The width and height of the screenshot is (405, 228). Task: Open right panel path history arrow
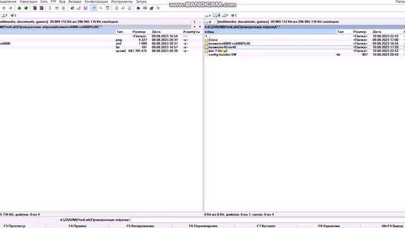point(206,27)
